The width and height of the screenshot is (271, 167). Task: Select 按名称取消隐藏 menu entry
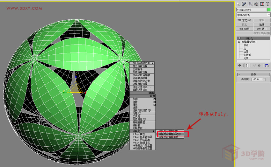[x=142, y=75]
